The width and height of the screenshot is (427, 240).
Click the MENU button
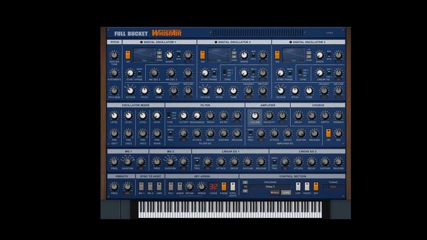(275, 193)
